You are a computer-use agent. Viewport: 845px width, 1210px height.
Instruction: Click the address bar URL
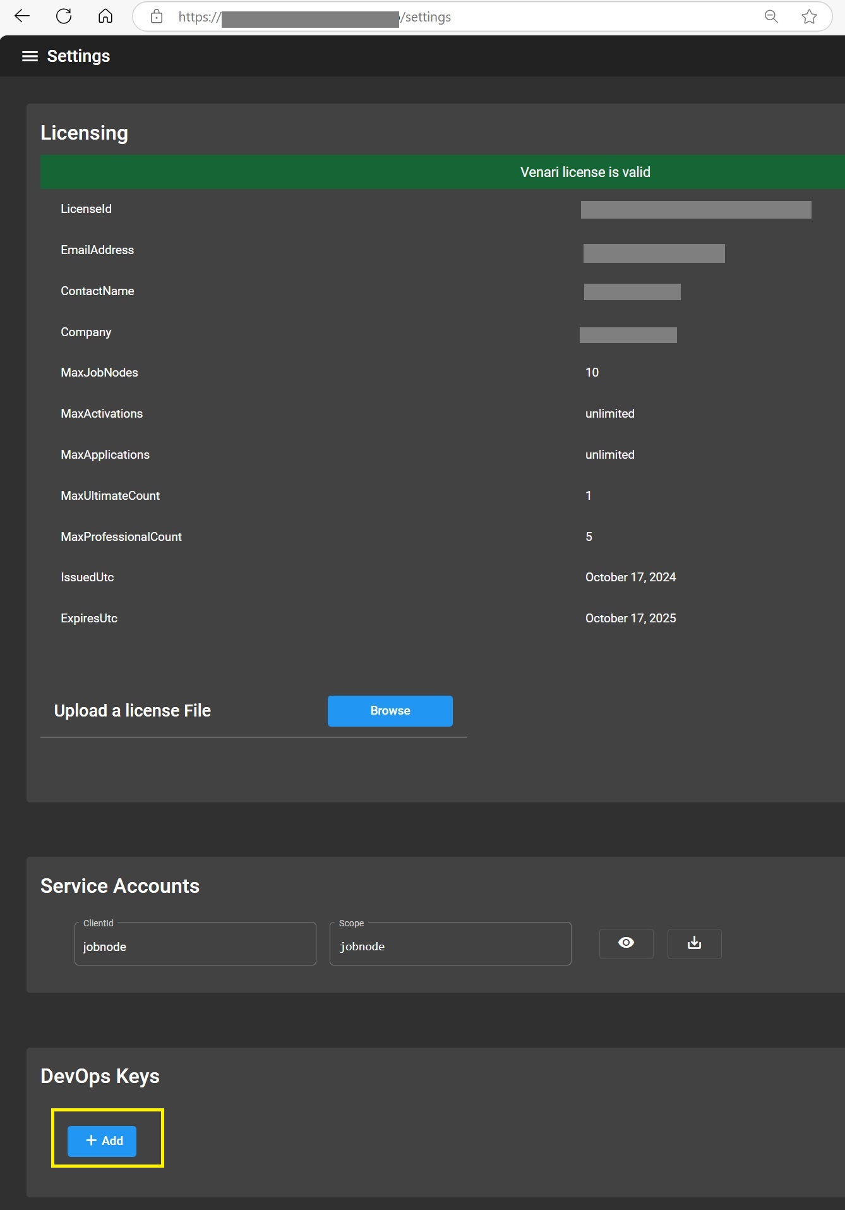[442, 17]
